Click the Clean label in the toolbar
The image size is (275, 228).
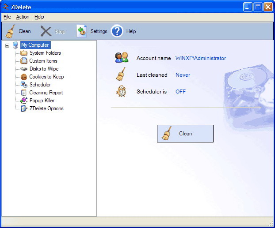pyautogui.click(x=25, y=31)
